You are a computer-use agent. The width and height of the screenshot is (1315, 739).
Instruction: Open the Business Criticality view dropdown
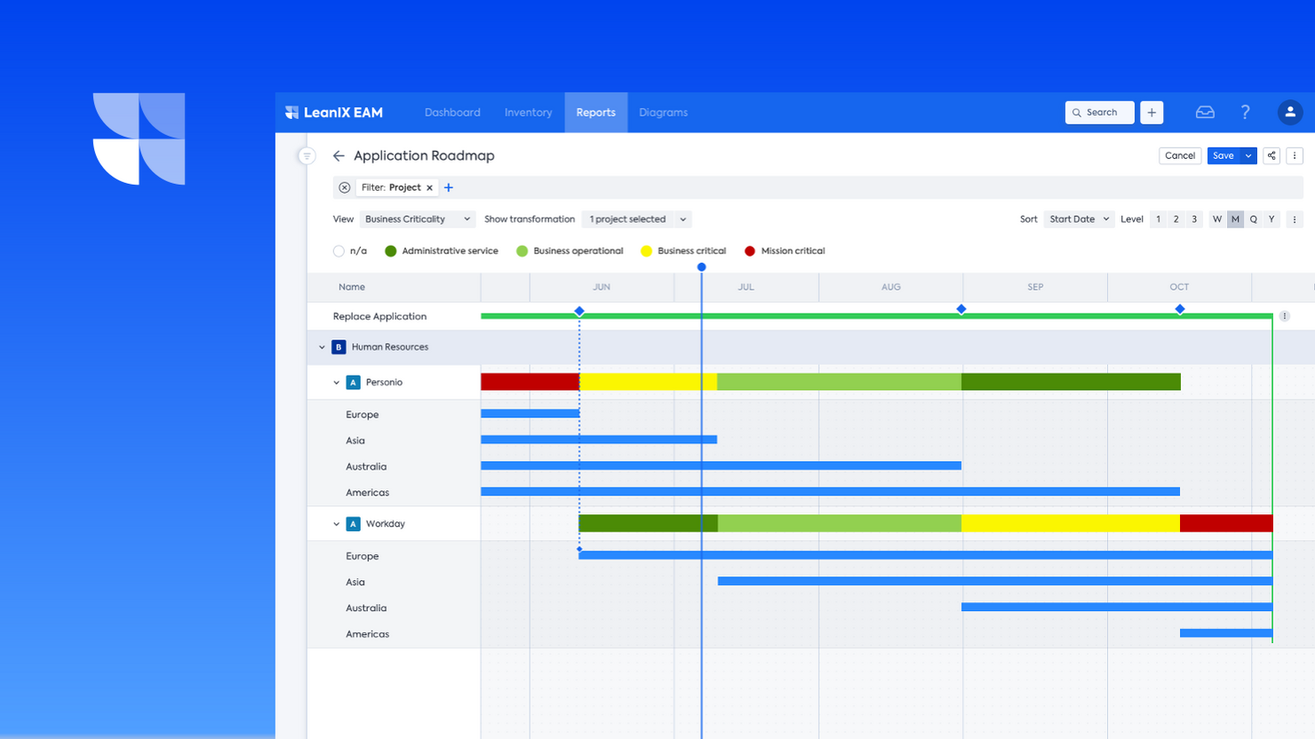pyautogui.click(x=418, y=219)
